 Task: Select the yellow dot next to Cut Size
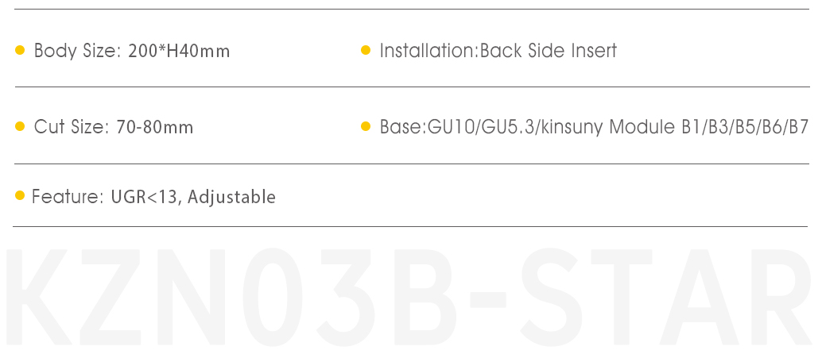pos(20,126)
